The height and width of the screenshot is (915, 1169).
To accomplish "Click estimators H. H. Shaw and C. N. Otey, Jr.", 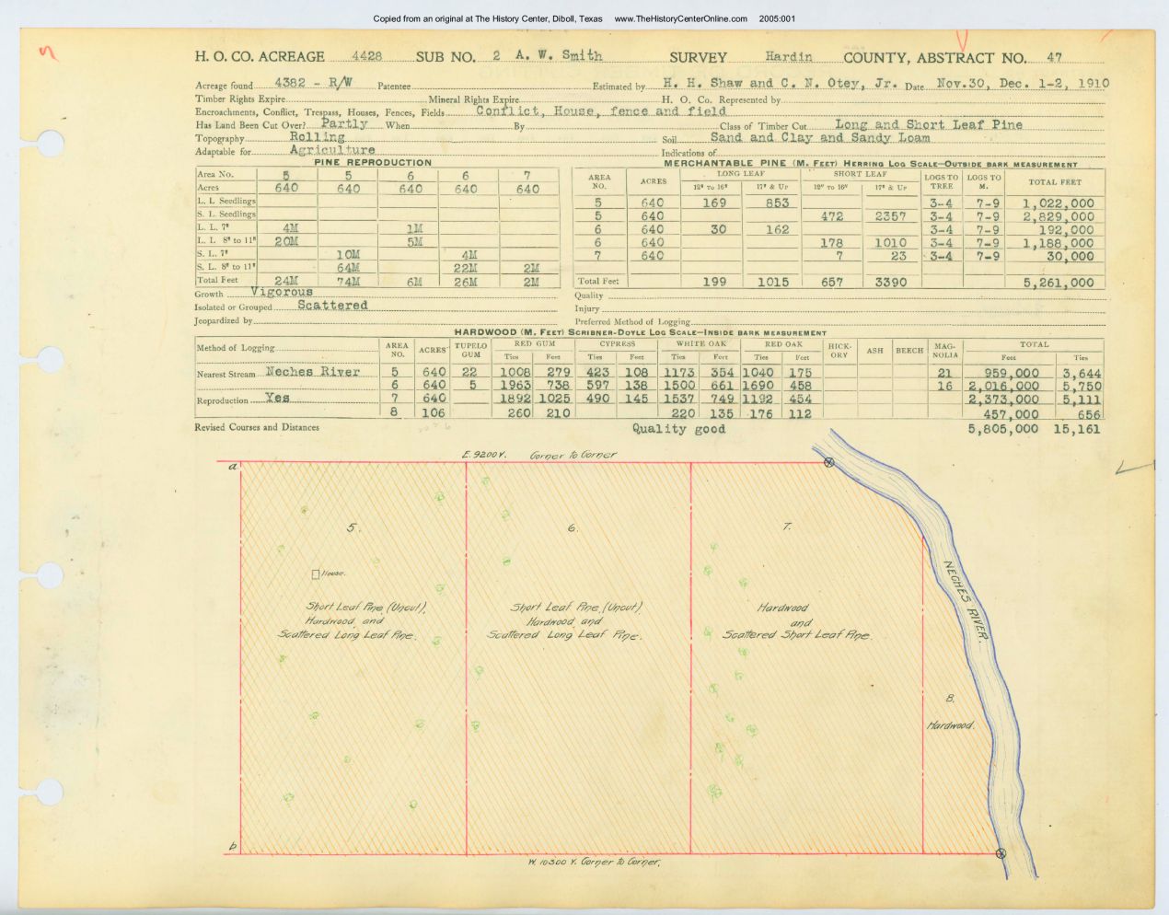I will click(x=781, y=83).
